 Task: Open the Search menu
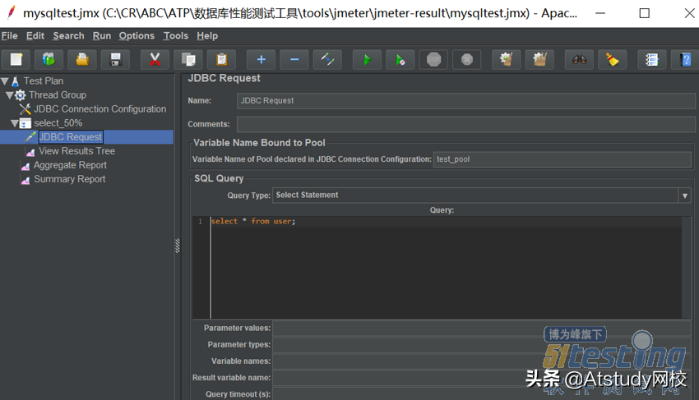(68, 35)
